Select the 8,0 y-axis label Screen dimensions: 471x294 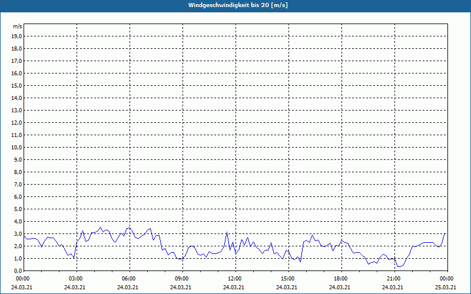point(18,172)
